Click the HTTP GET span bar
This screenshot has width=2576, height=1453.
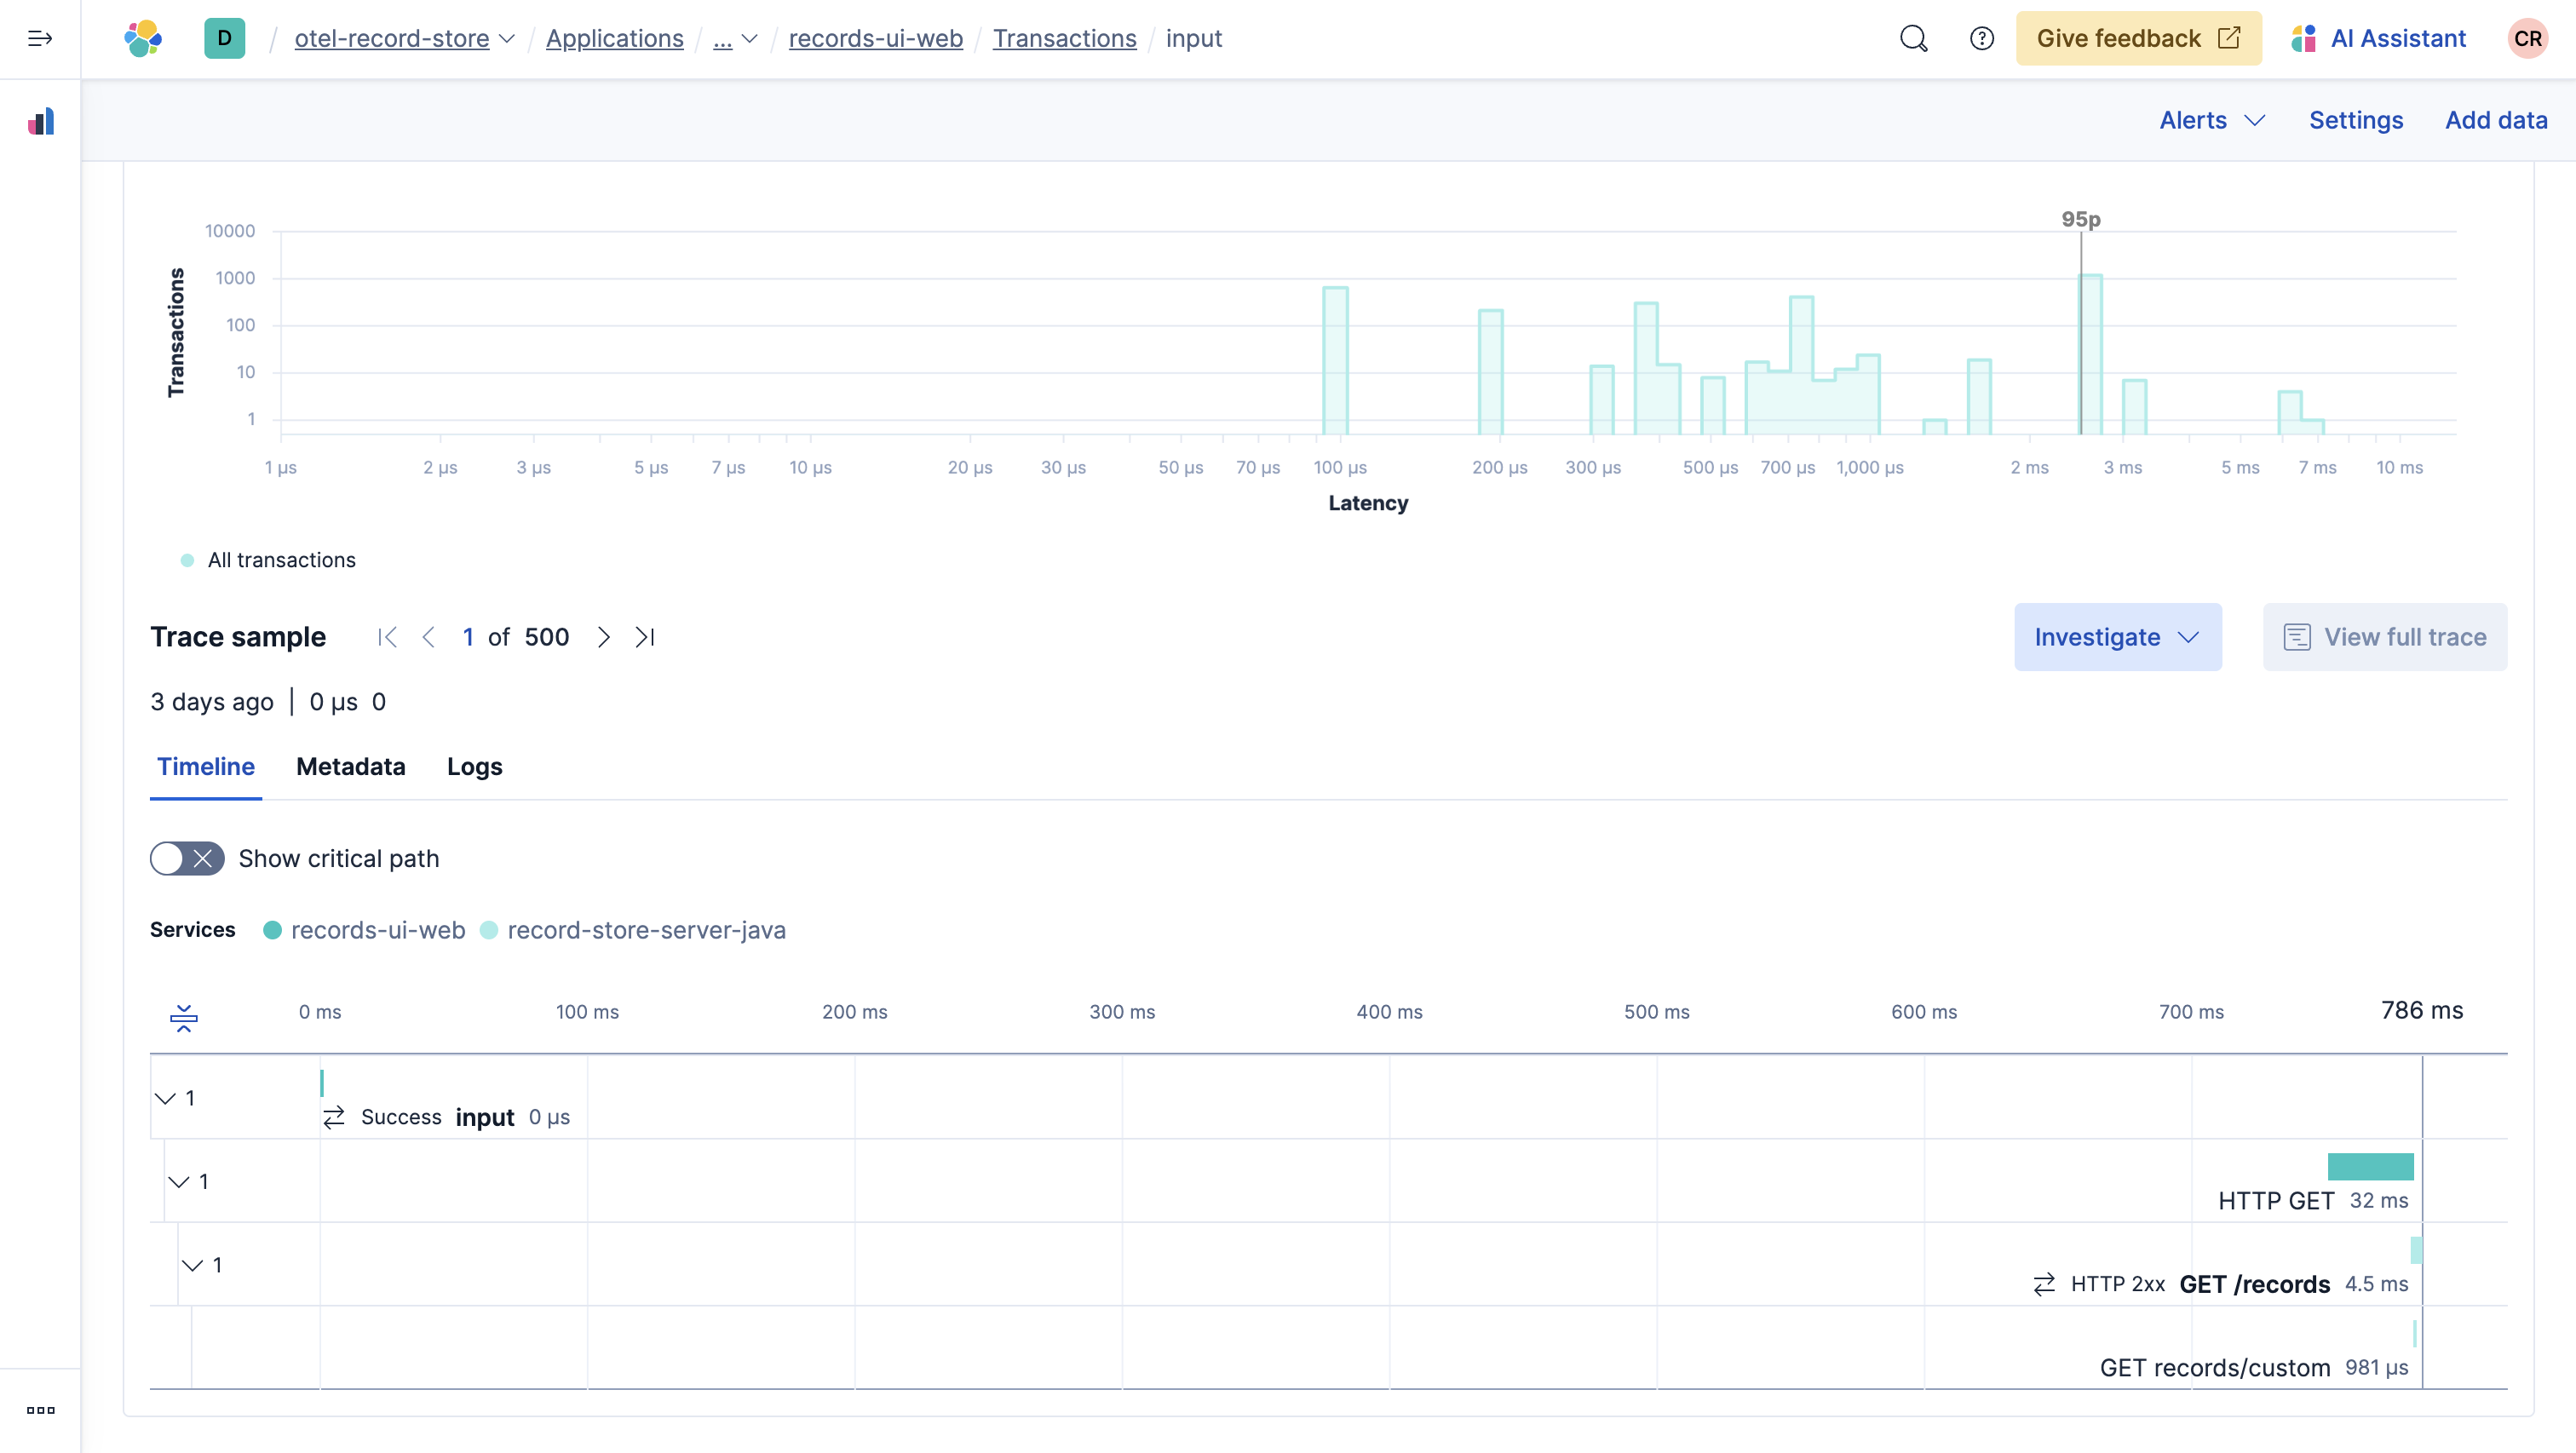point(2370,1166)
